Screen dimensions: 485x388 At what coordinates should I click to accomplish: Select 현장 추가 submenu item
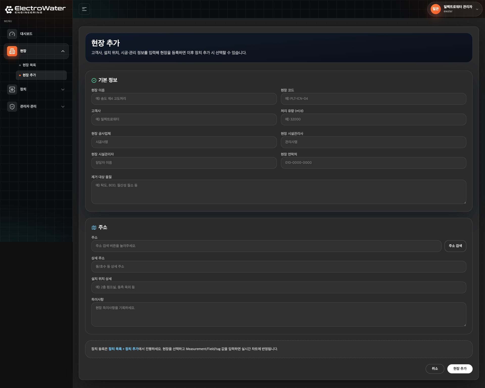pyautogui.click(x=29, y=75)
